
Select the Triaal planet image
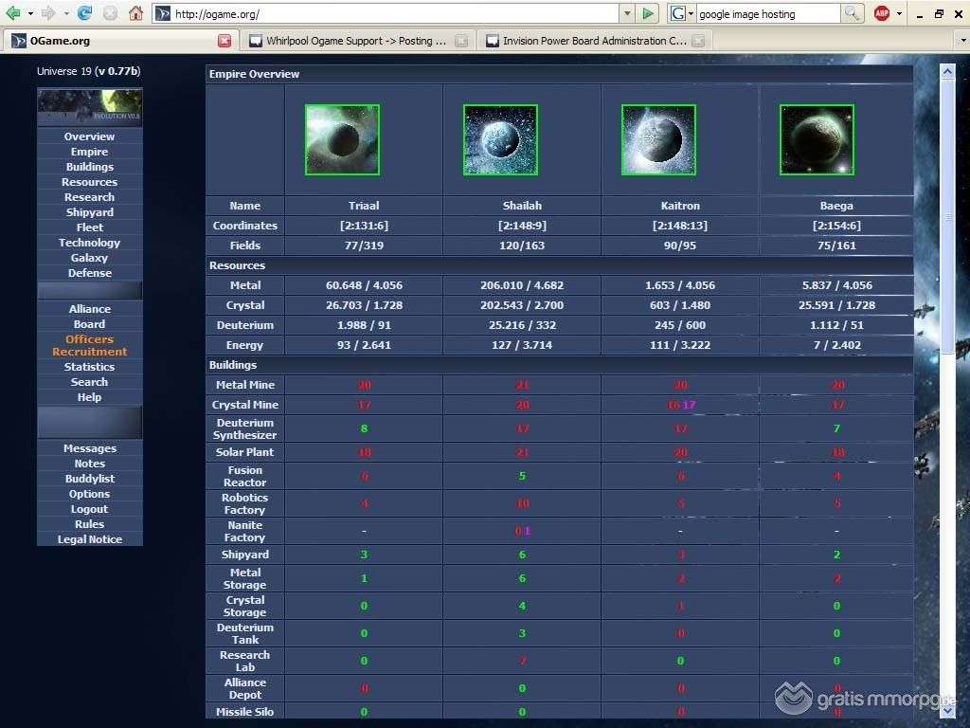click(342, 139)
